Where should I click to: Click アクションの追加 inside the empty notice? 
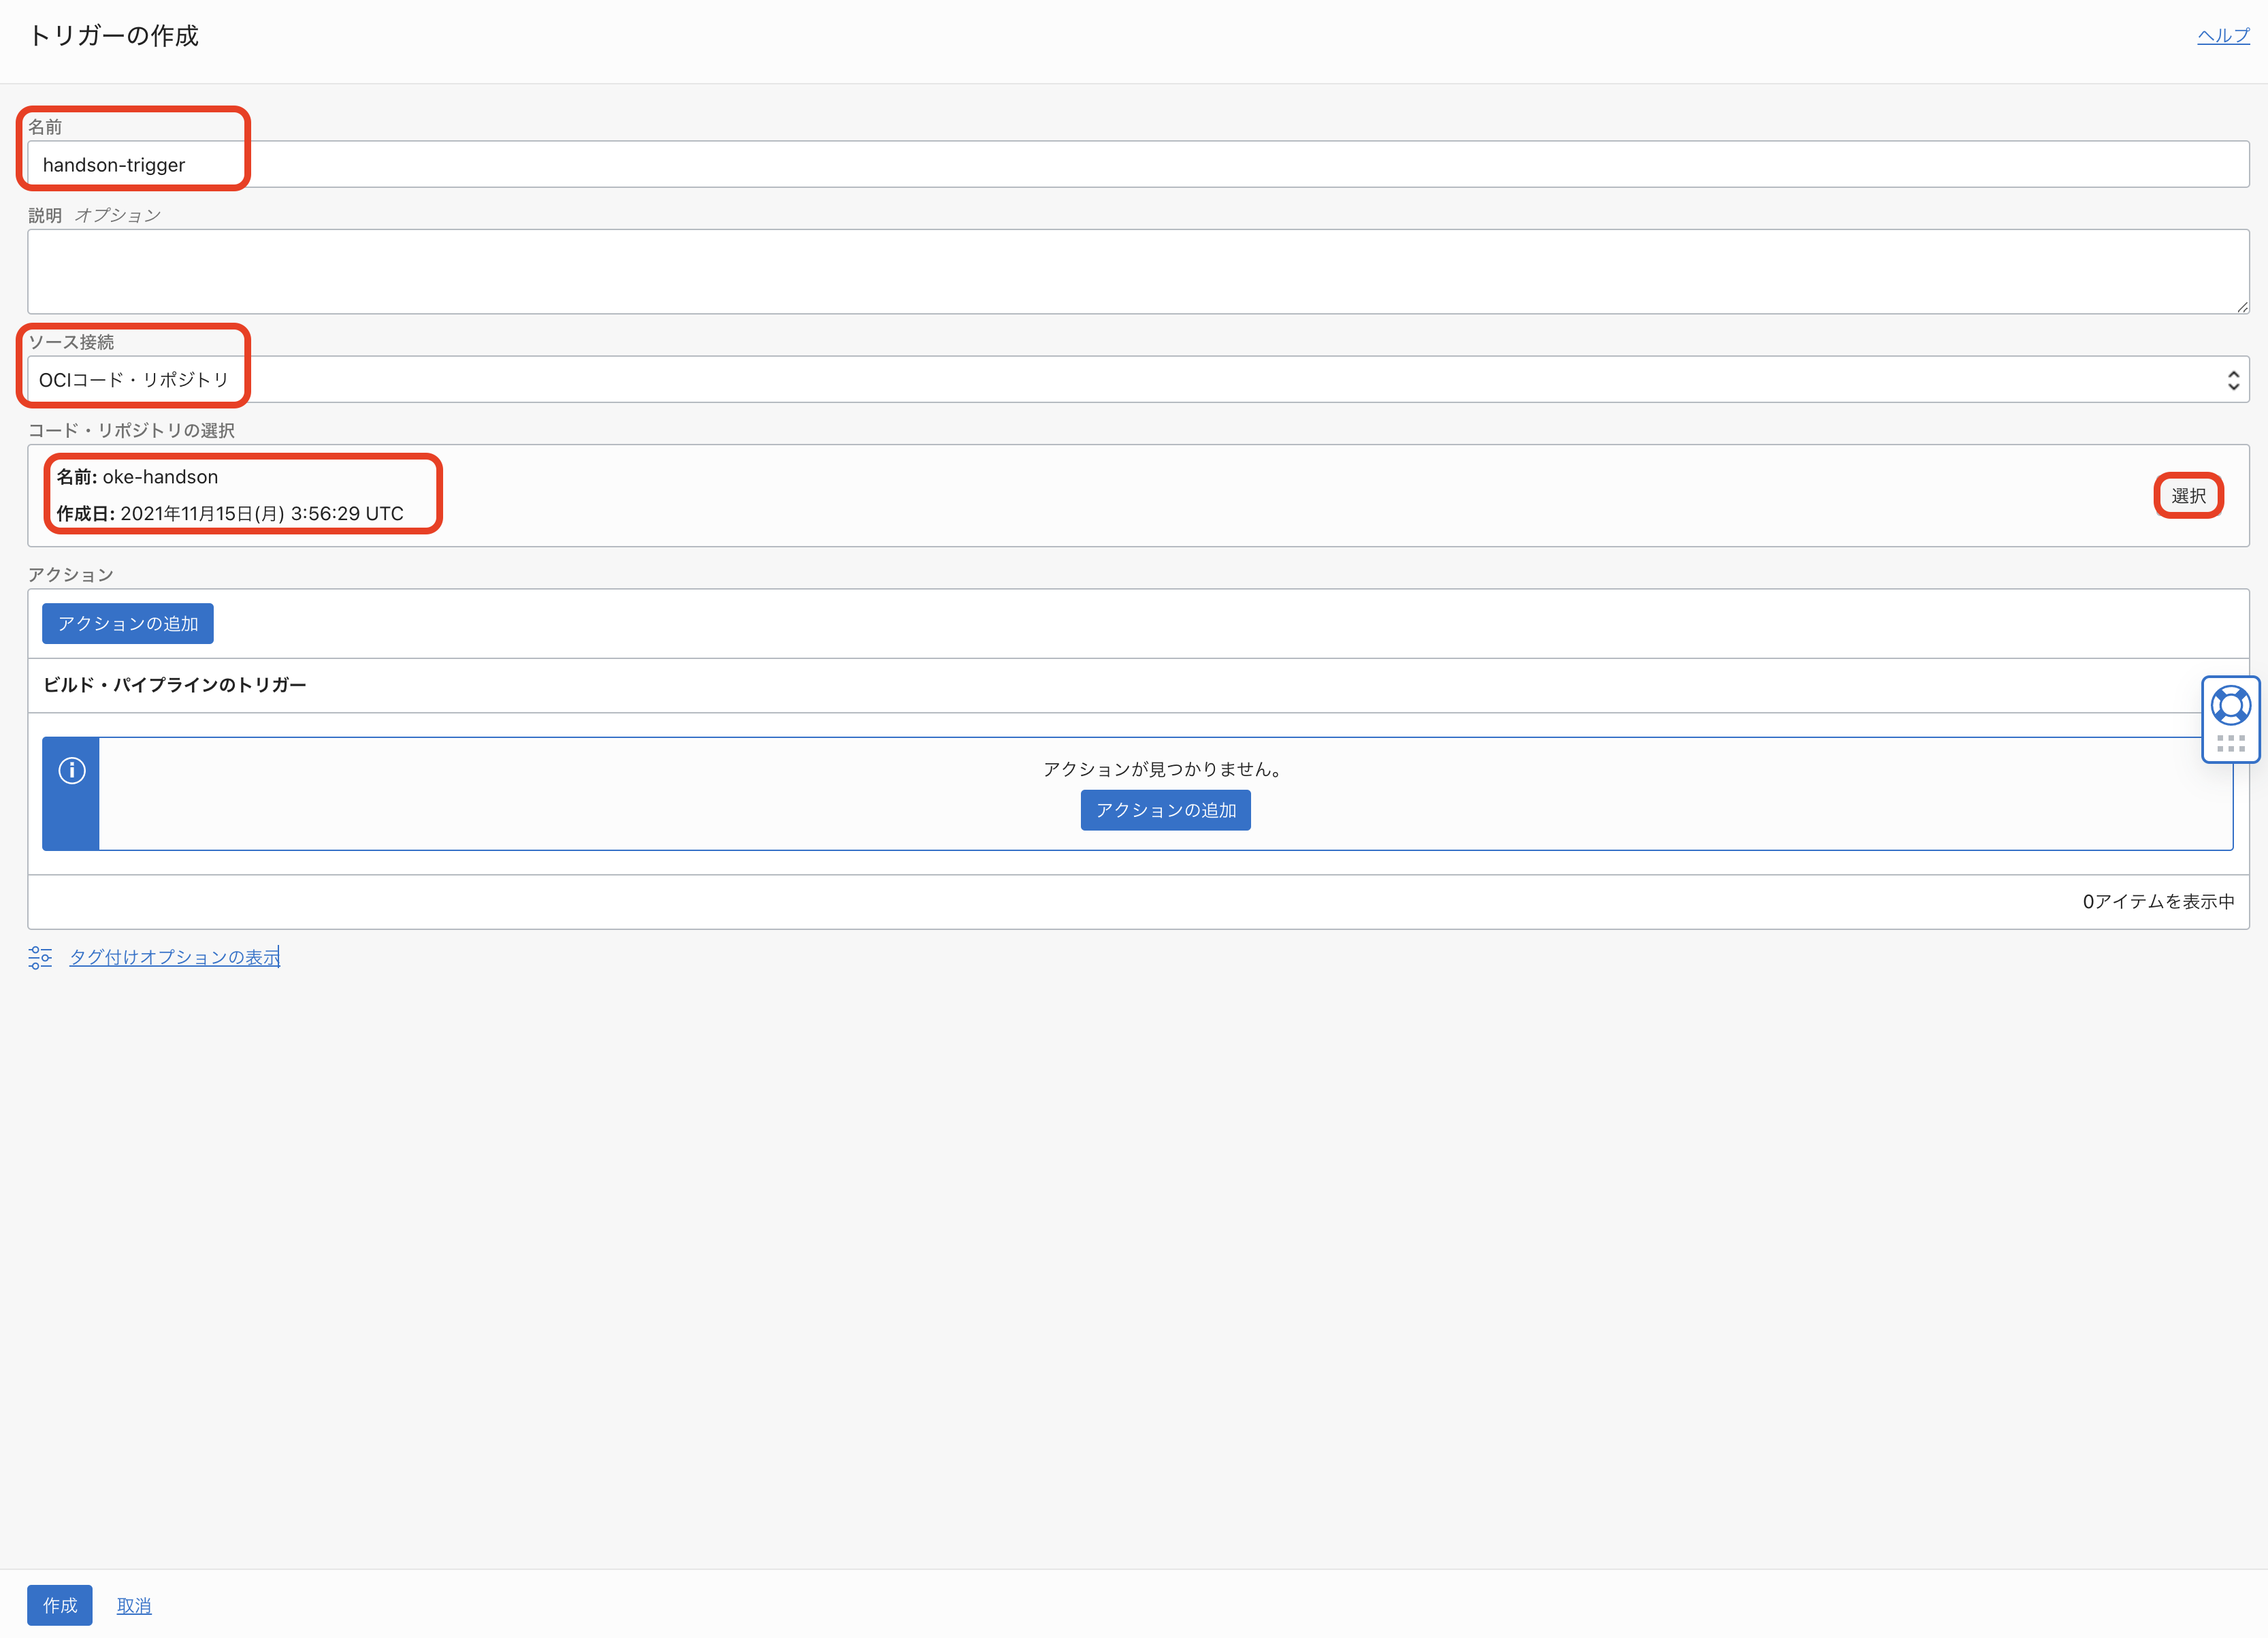coord(1165,810)
